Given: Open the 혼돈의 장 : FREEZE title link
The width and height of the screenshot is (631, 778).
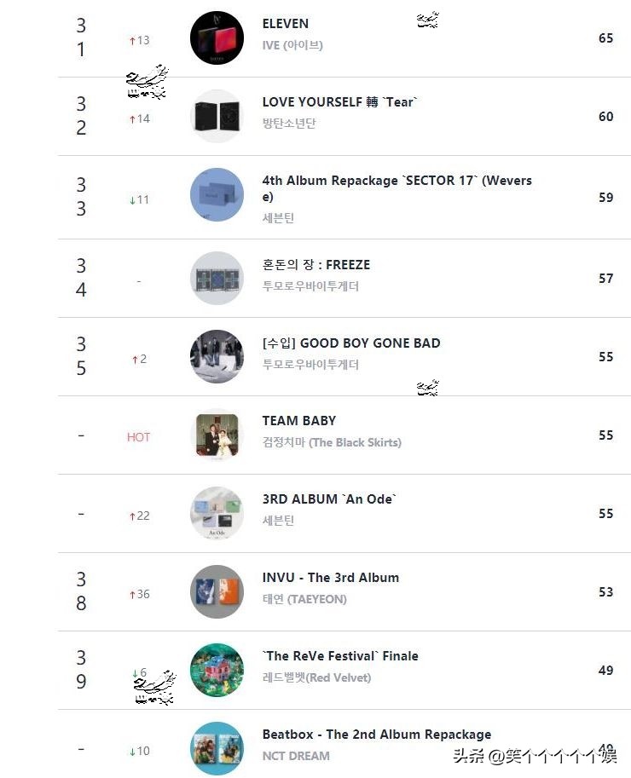Looking at the screenshot, I should point(316,265).
